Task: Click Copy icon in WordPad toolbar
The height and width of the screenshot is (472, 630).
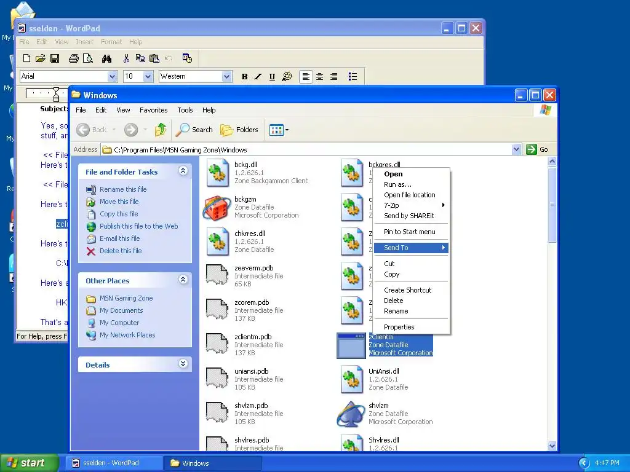Action: (x=140, y=58)
